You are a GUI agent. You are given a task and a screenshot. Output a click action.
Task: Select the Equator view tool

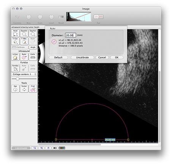click(x=24, y=33)
